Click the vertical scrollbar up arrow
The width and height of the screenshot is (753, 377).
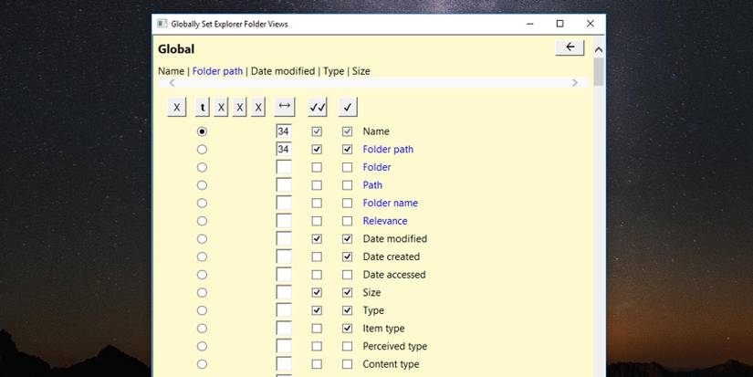pos(599,49)
